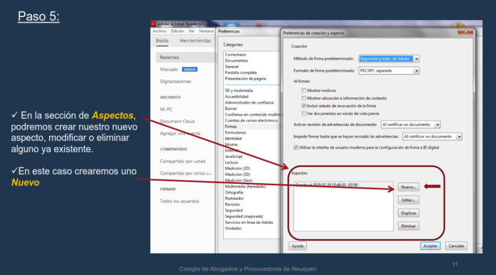Select the Accesibilidad category

click(236, 97)
